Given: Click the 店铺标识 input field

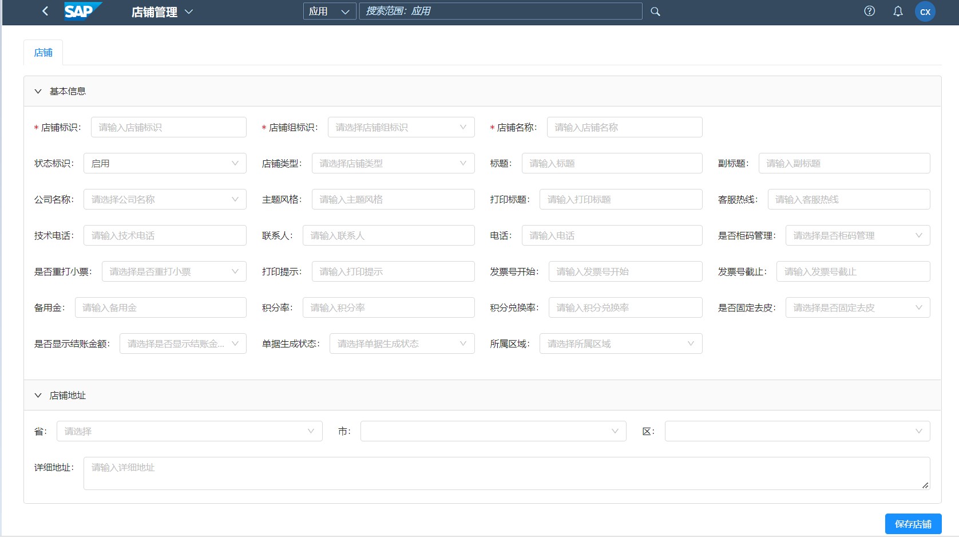Looking at the screenshot, I should (168, 127).
